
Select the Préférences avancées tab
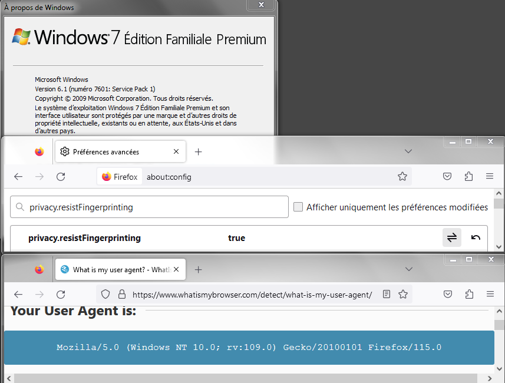pyautogui.click(x=120, y=151)
